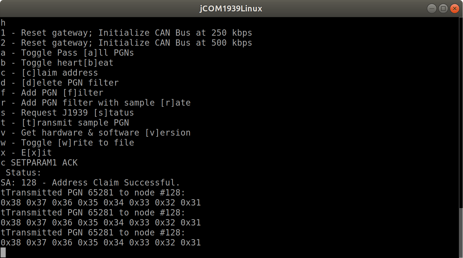
Task: Click the E[x]it menu line
Action: [26, 153]
